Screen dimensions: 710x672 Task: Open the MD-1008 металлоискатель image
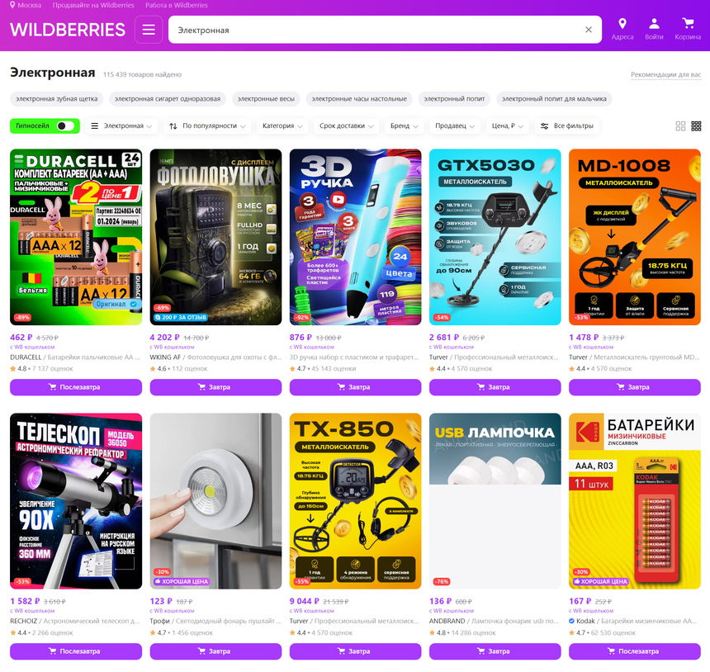point(635,237)
